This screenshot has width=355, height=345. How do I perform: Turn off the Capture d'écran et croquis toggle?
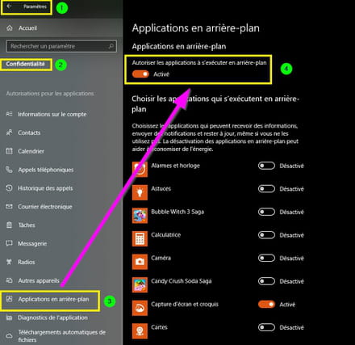pos(266,305)
